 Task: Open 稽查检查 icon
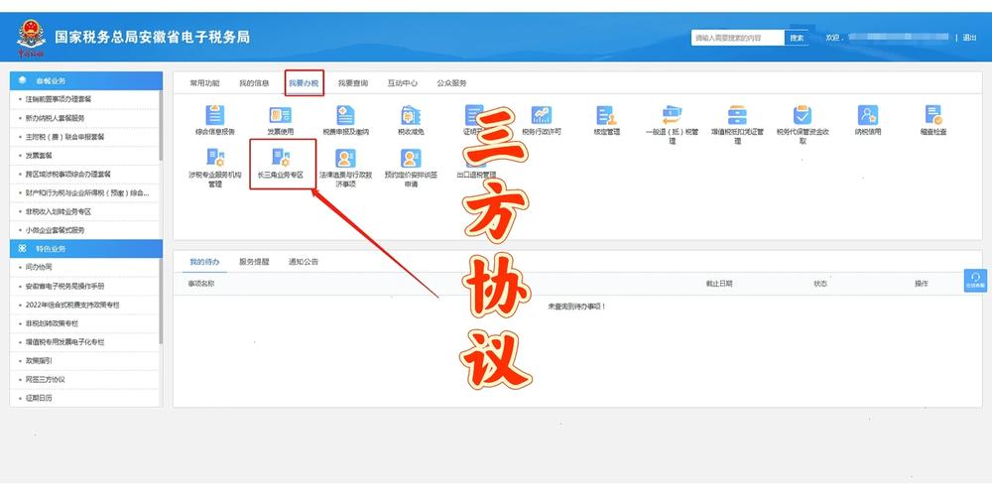tap(933, 115)
